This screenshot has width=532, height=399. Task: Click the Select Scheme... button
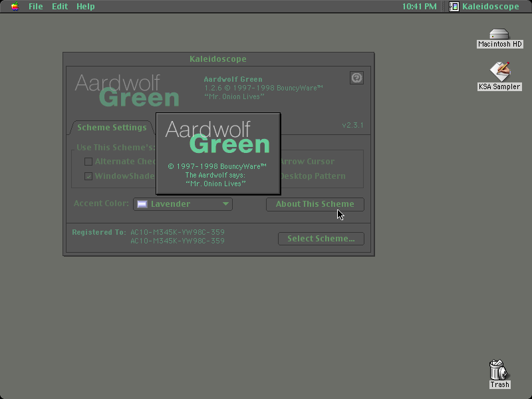[321, 239]
